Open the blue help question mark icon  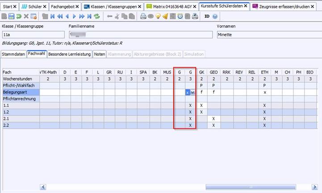coord(215,16)
